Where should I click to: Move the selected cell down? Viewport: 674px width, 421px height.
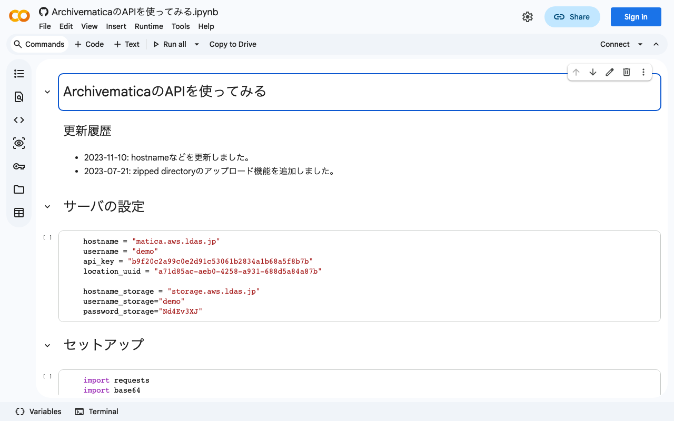593,72
